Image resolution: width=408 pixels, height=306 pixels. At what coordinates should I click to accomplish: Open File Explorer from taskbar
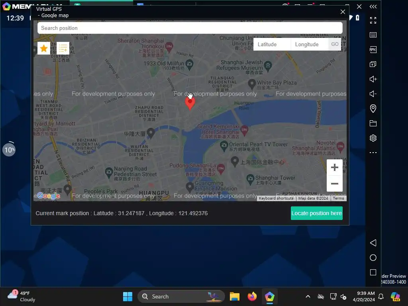point(234,296)
